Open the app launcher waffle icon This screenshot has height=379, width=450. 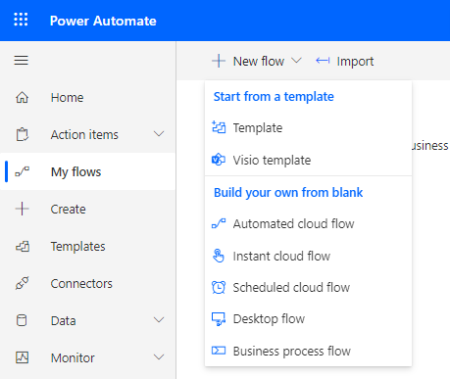click(x=21, y=20)
